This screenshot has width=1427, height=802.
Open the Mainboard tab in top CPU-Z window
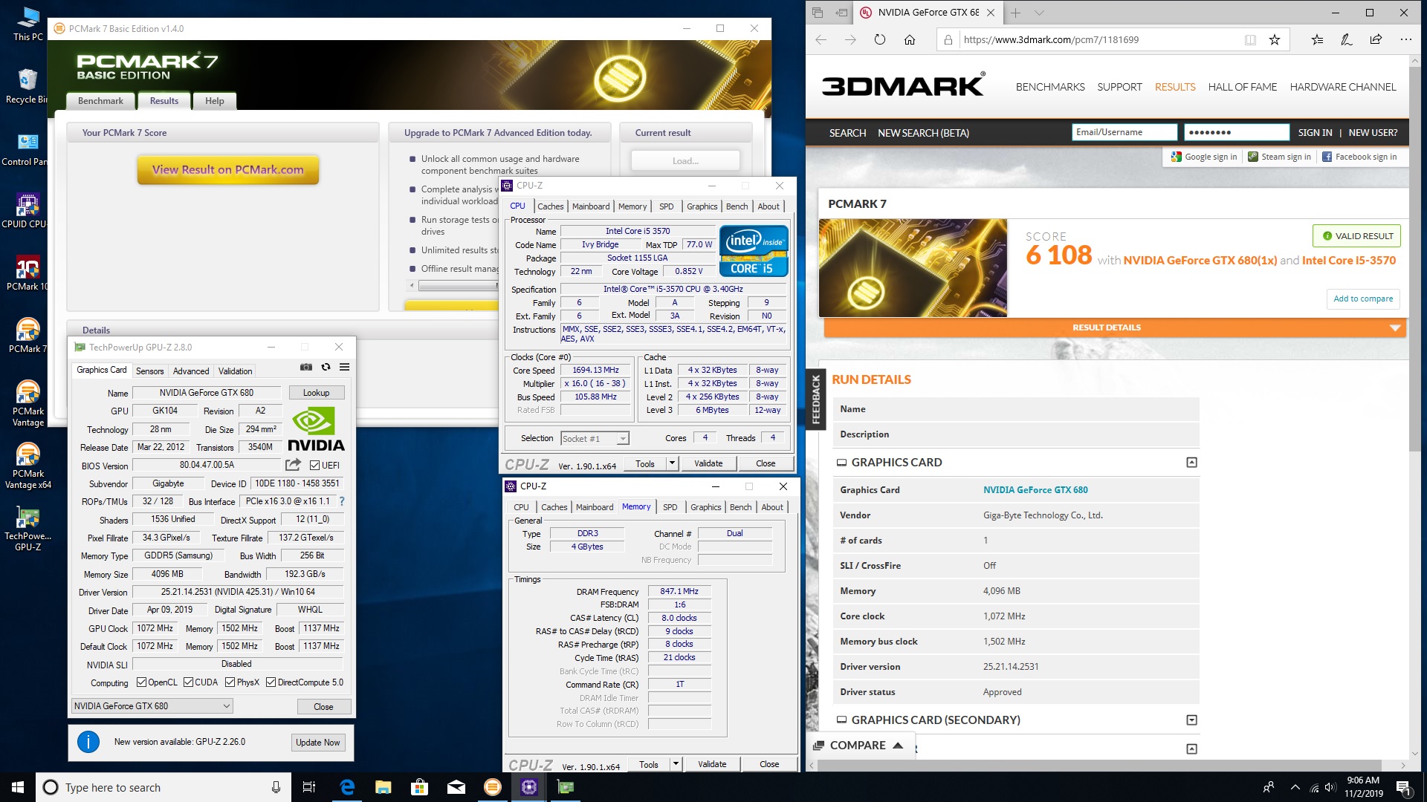(591, 206)
